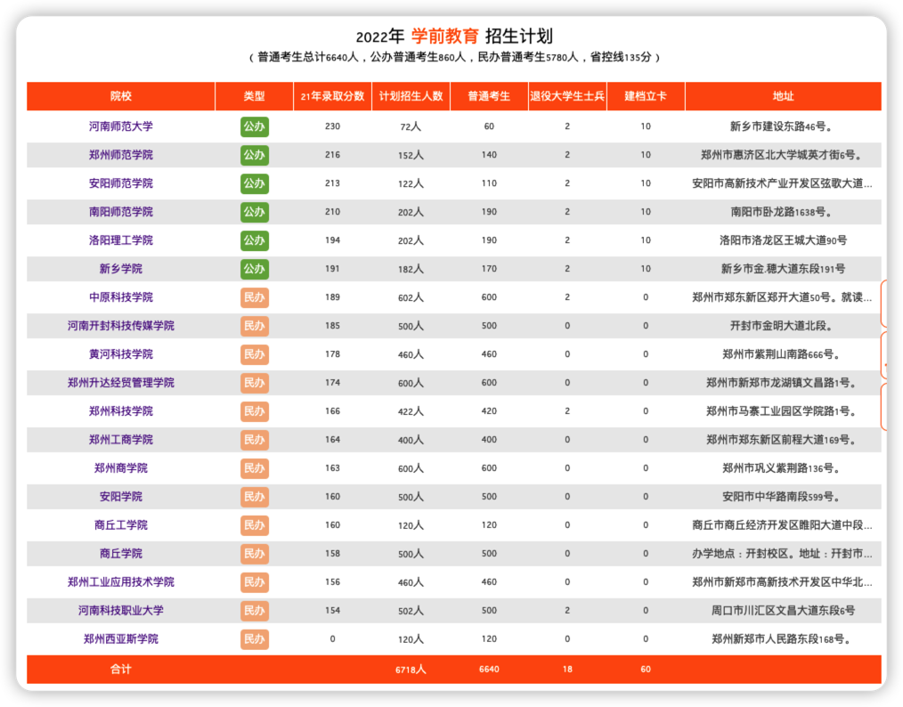The width and height of the screenshot is (903, 707).
Task: Click the 公办 badge for 洛阳理工学院
Action: point(254,240)
